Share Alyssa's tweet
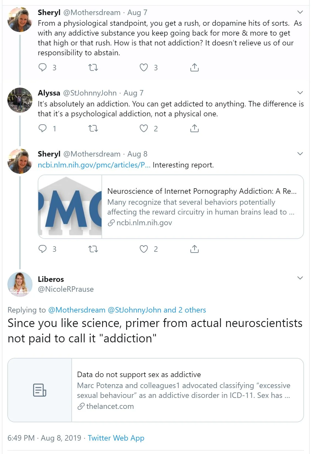Image resolution: width=313 pixels, height=454 pixels. 194,128
